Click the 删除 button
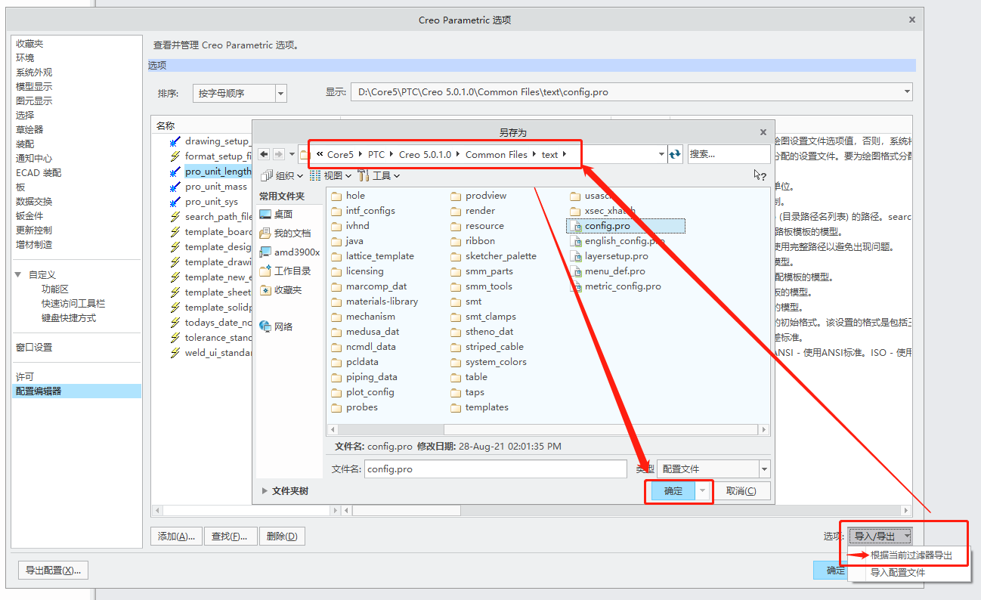The width and height of the screenshot is (981, 600). 282,537
